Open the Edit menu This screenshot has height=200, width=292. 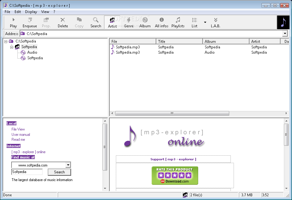tap(18, 12)
